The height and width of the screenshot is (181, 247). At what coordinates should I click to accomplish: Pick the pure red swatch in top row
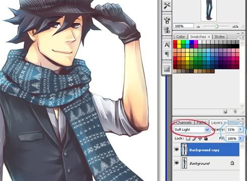coord(175,42)
